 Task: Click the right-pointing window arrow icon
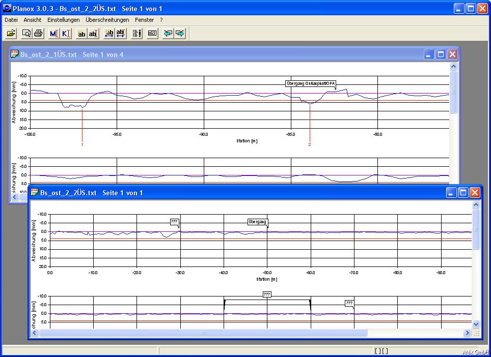180,34
